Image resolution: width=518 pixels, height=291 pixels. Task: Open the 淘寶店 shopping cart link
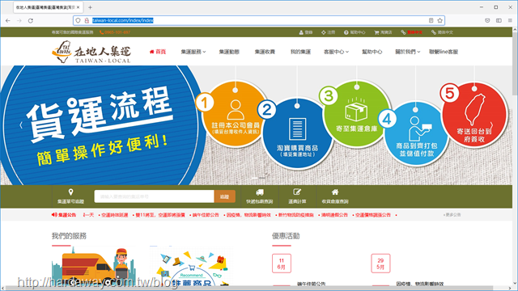(x=383, y=32)
